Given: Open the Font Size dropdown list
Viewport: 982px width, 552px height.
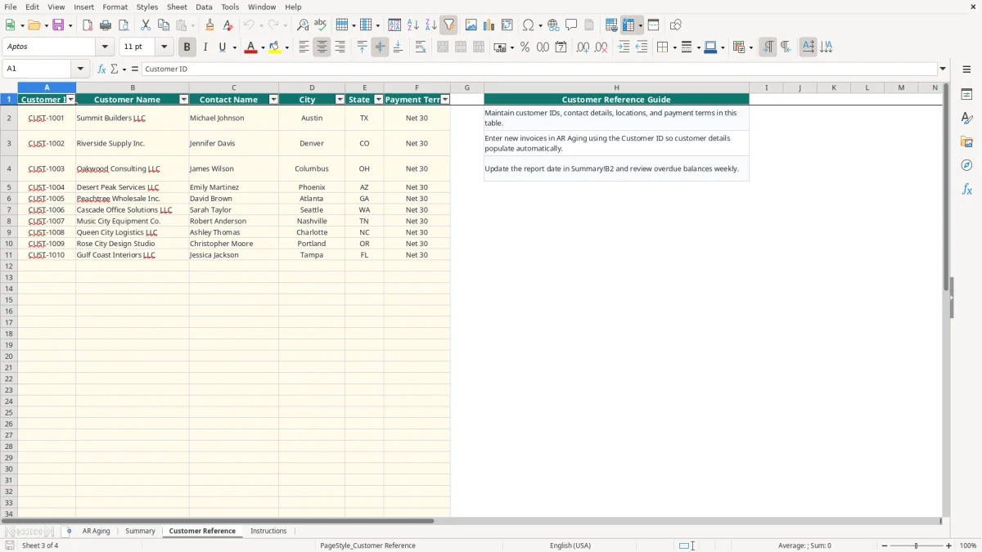Looking at the screenshot, I should pos(164,47).
